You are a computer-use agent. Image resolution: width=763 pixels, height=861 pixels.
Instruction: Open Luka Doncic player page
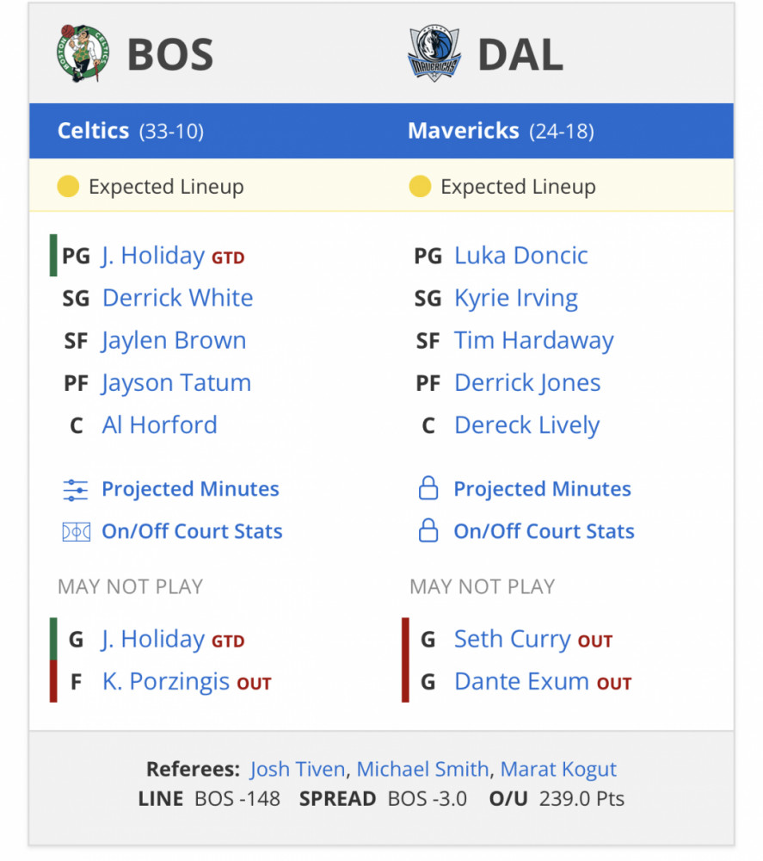[521, 256]
